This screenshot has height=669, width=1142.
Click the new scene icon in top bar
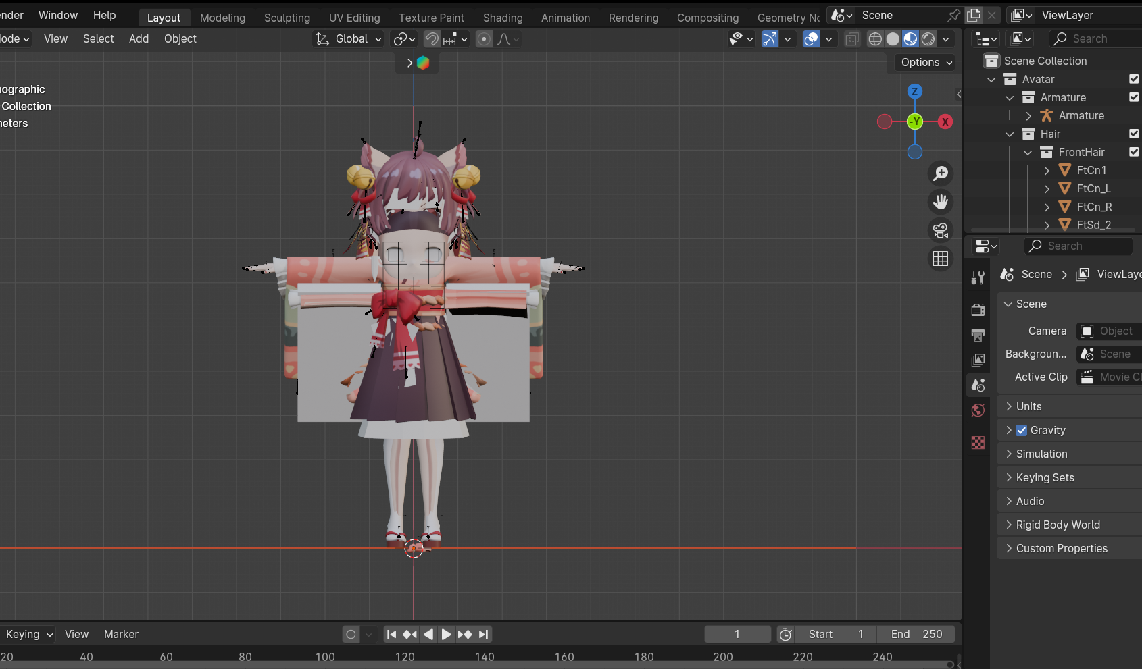click(974, 15)
